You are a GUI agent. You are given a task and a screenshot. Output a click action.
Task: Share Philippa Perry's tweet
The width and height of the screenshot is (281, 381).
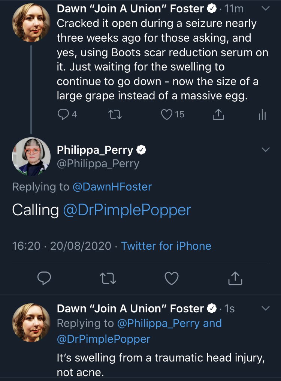(235, 278)
